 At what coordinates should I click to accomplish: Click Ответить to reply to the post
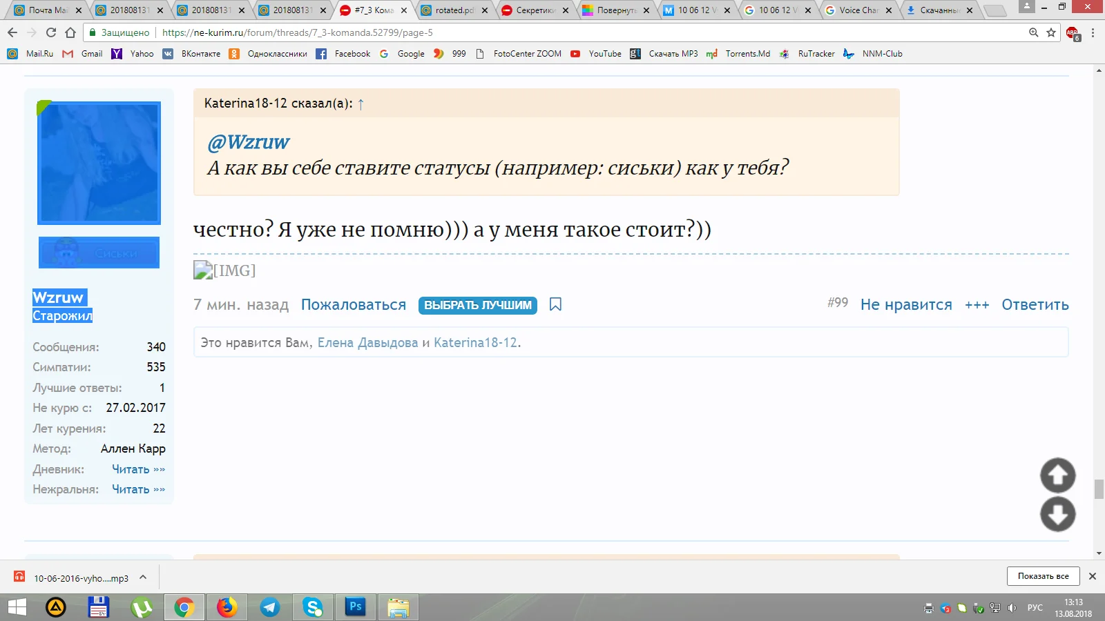1035,305
